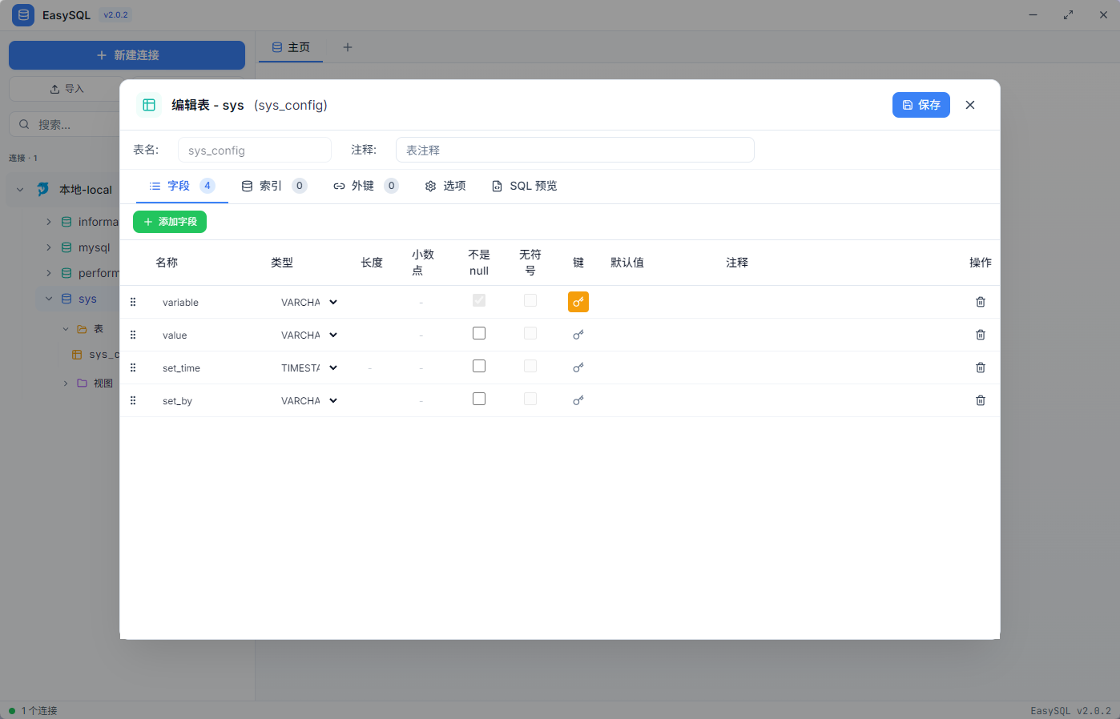Click the save (保存) disk icon

click(x=908, y=105)
